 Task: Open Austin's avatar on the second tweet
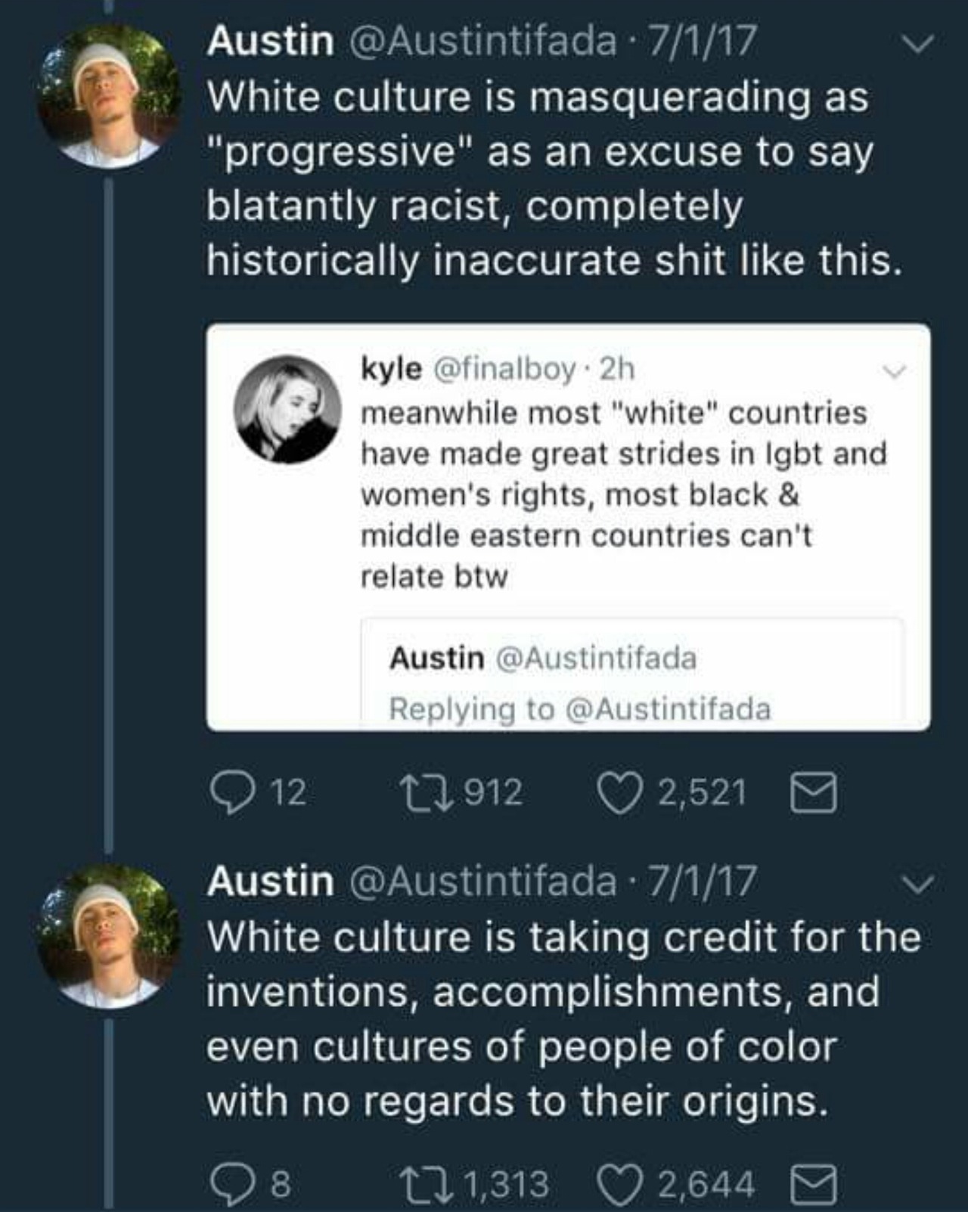coord(110,938)
